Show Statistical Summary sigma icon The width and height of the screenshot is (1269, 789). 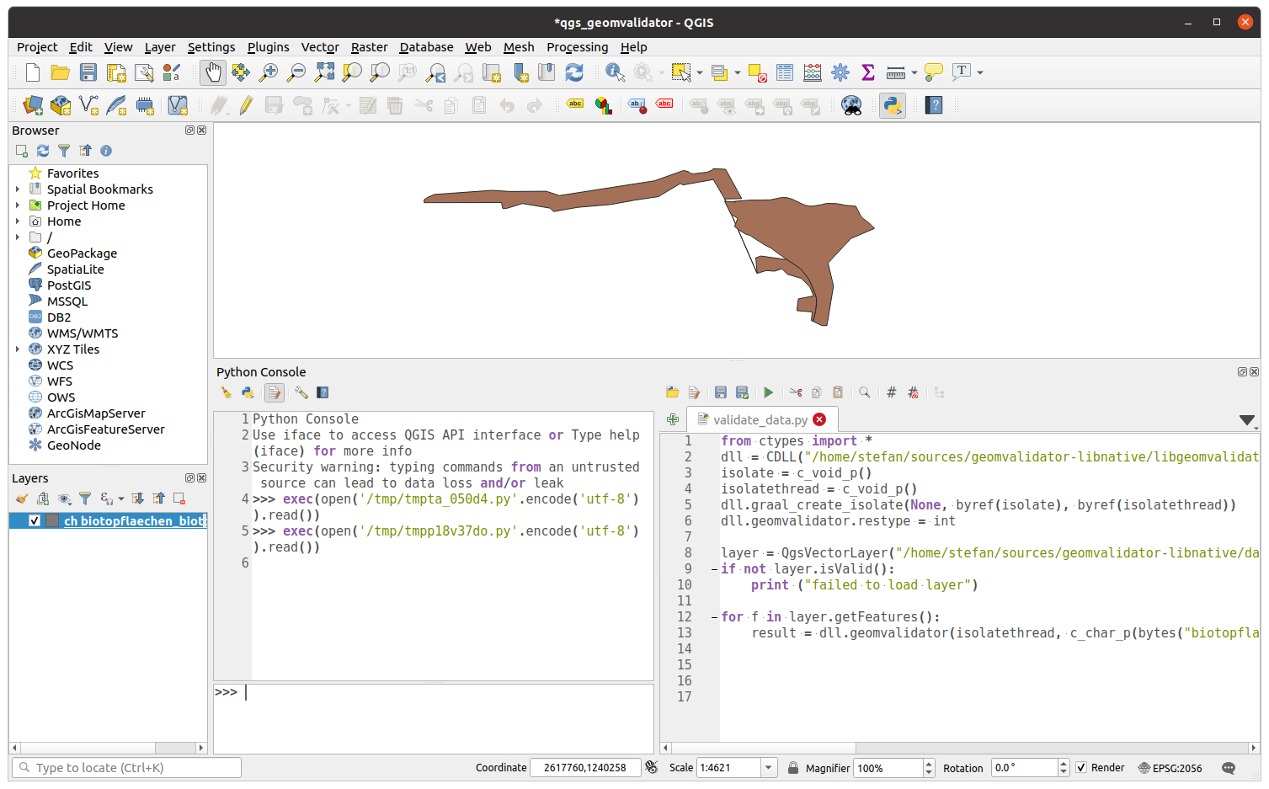(x=868, y=72)
